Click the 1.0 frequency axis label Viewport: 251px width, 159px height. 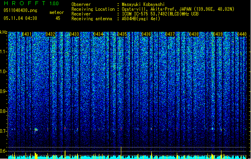tap(3, 72)
